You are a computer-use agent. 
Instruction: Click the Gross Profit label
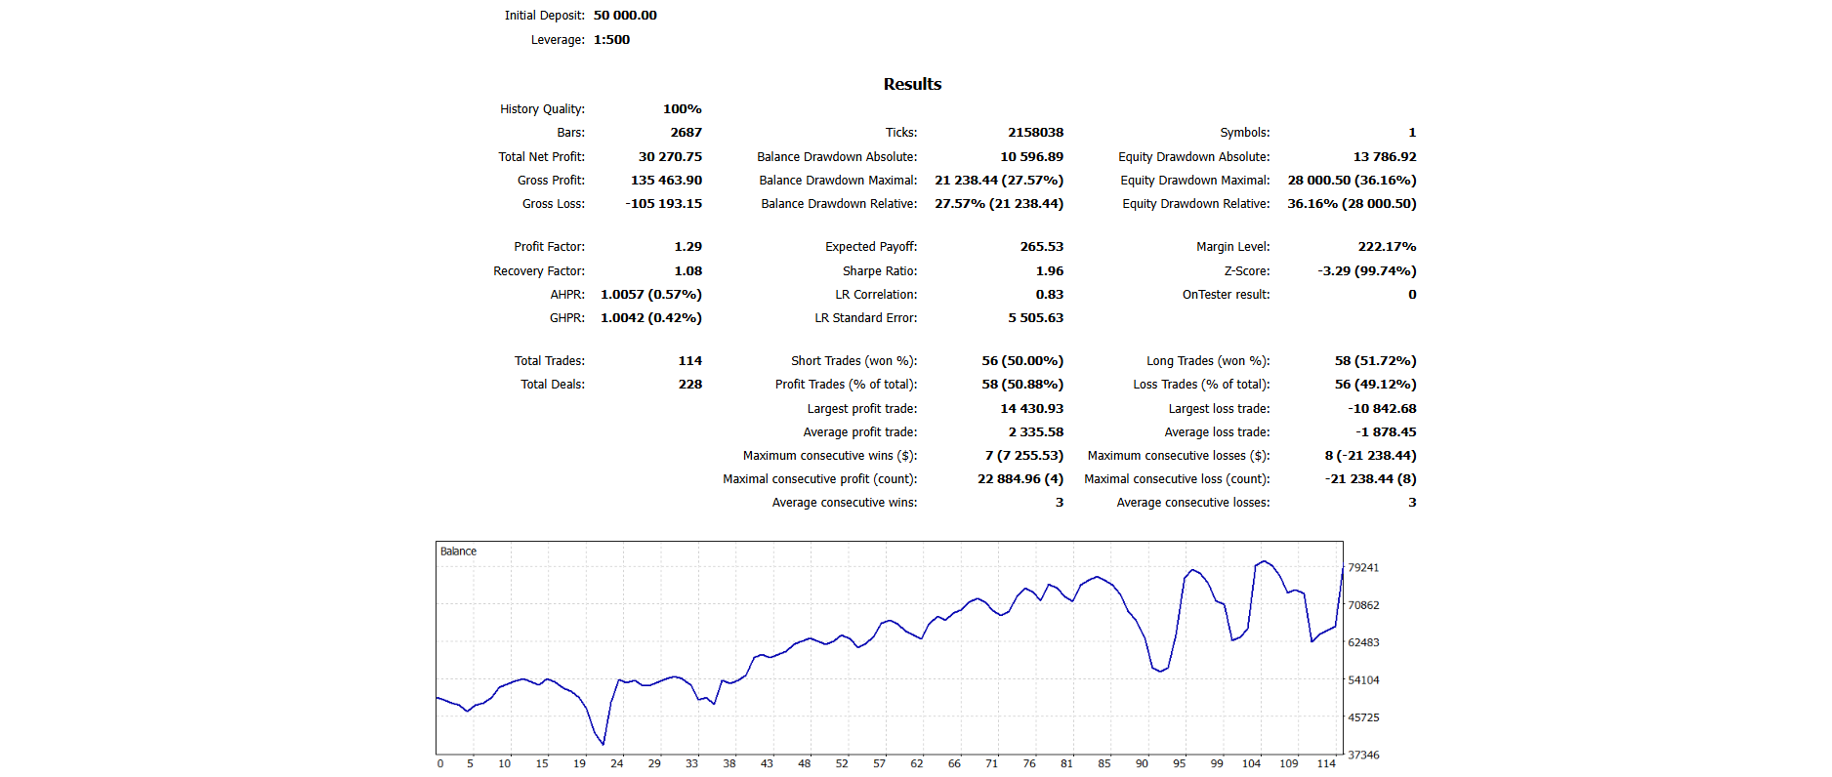pyautogui.click(x=551, y=181)
